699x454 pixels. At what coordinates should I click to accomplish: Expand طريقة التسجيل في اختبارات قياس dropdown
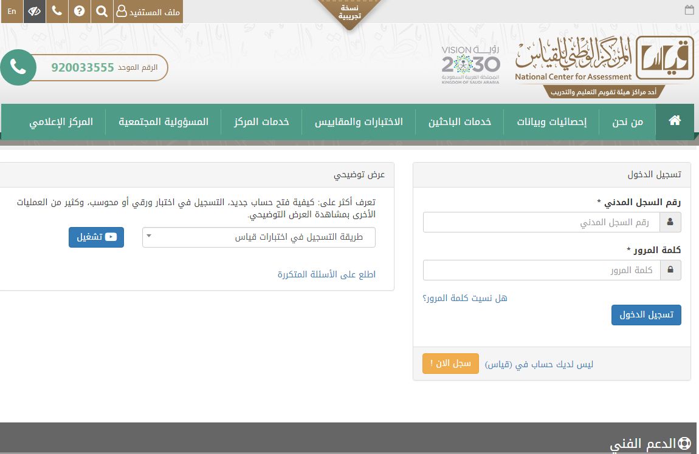click(258, 237)
